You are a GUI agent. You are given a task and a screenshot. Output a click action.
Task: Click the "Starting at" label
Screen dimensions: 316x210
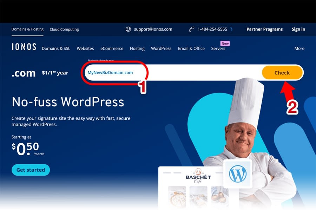[x=21, y=137]
